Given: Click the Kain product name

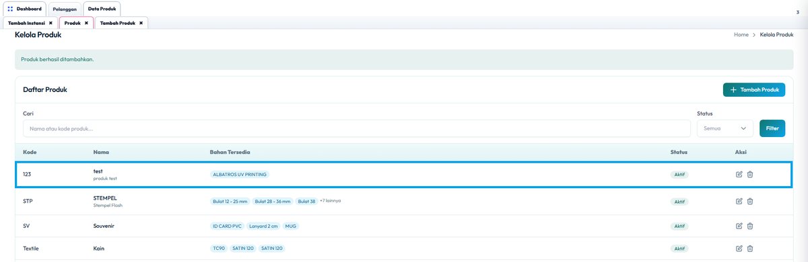Looking at the screenshot, I should [x=98, y=249].
